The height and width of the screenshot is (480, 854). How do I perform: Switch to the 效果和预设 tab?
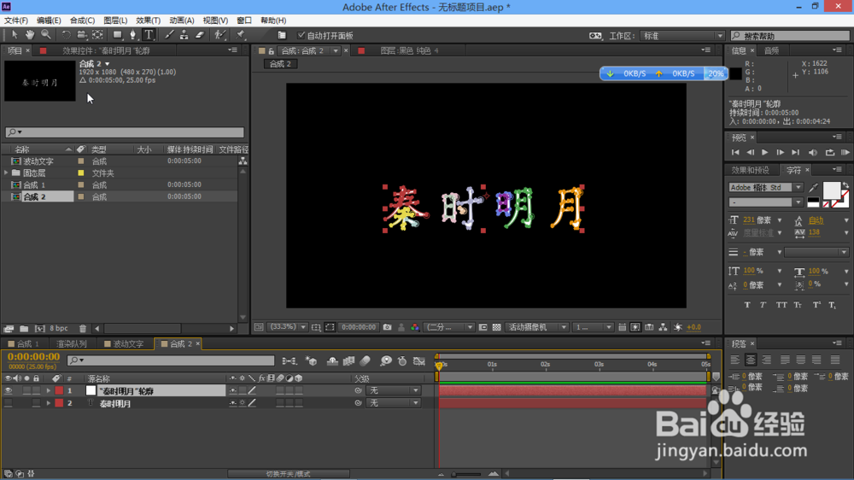750,170
